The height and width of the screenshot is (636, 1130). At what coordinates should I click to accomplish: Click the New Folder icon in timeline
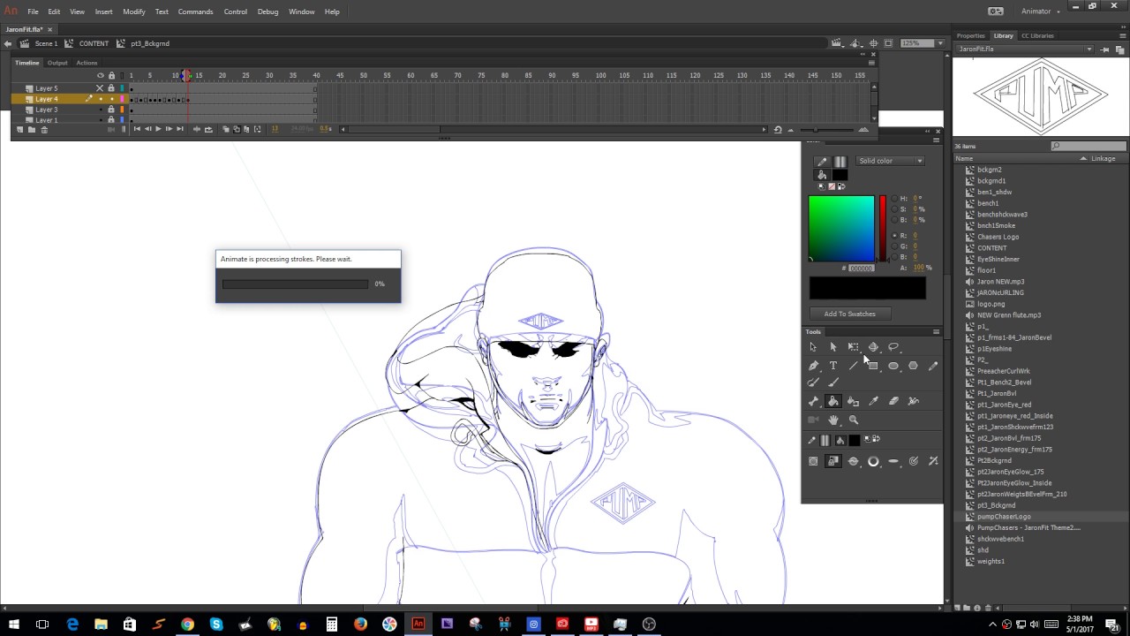point(32,130)
